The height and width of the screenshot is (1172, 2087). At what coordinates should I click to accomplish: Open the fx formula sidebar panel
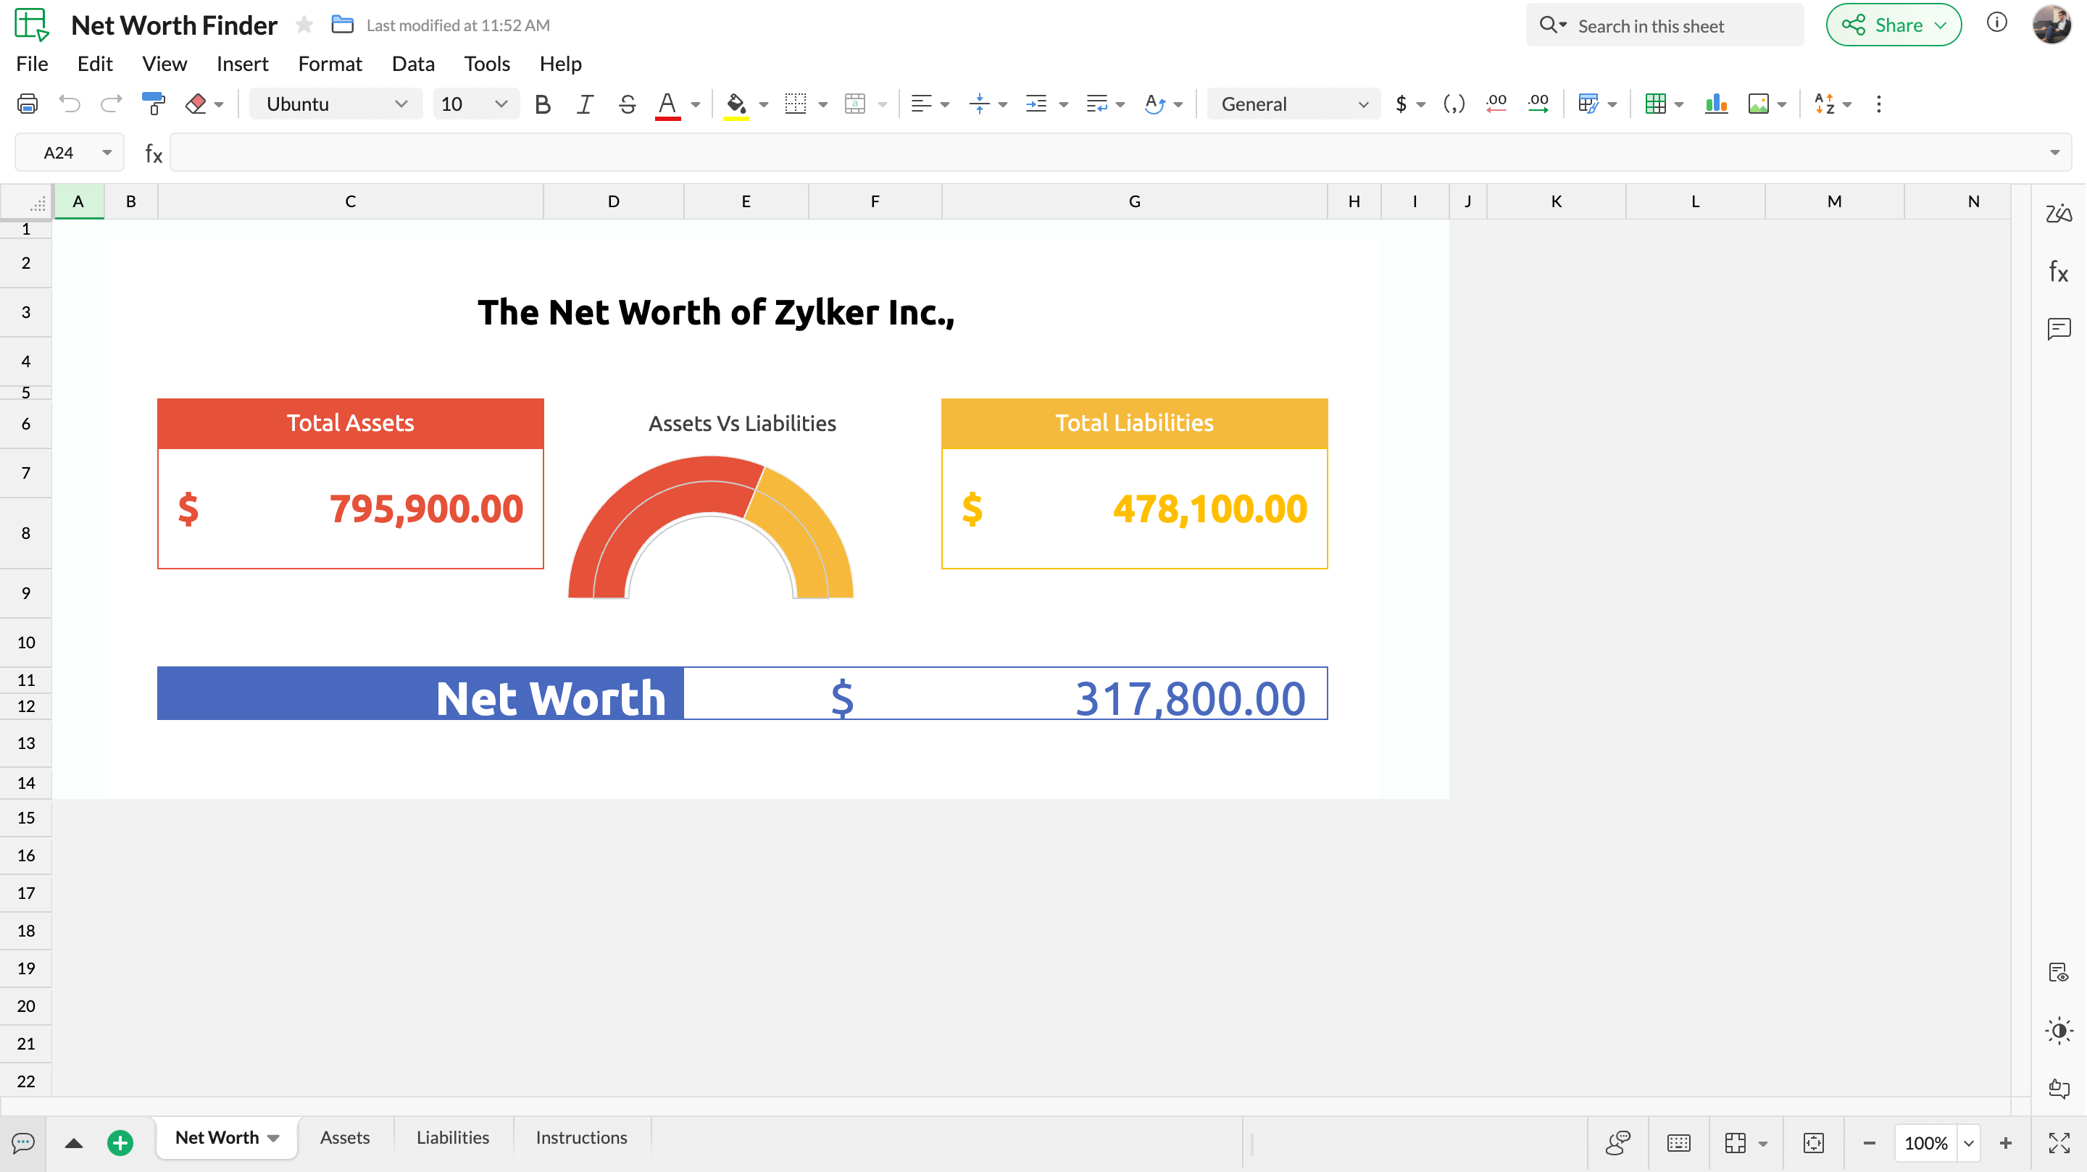[2058, 273]
